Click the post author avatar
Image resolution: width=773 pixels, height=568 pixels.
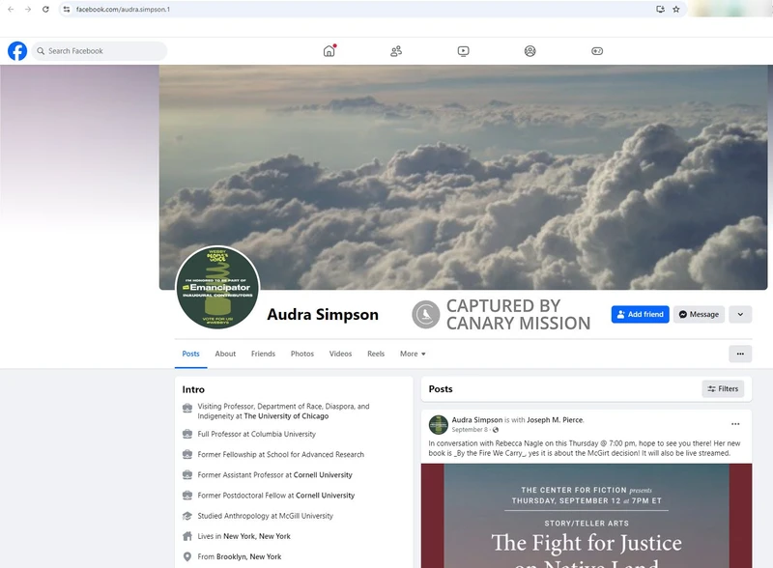point(439,424)
